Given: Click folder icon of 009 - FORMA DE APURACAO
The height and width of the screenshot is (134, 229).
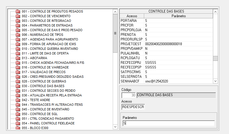Looking at the screenshot, I should [18, 44].
